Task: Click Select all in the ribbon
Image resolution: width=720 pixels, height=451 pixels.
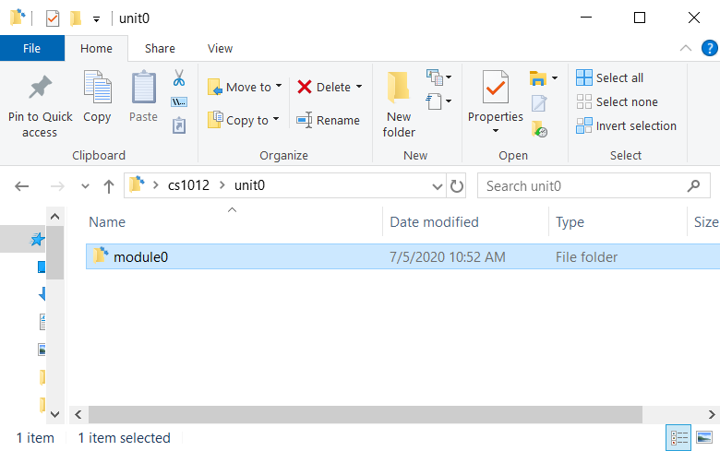Action: pos(609,77)
